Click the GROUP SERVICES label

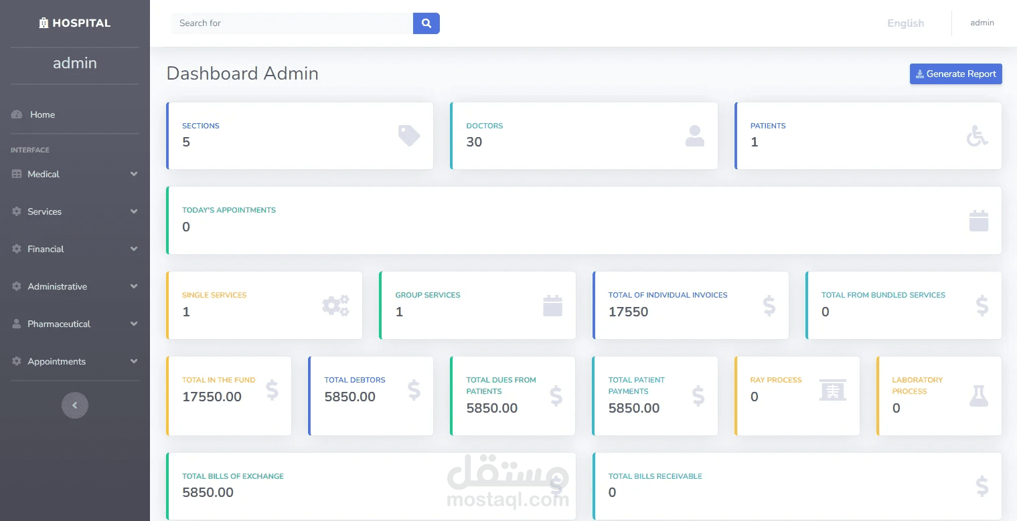point(428,295)
